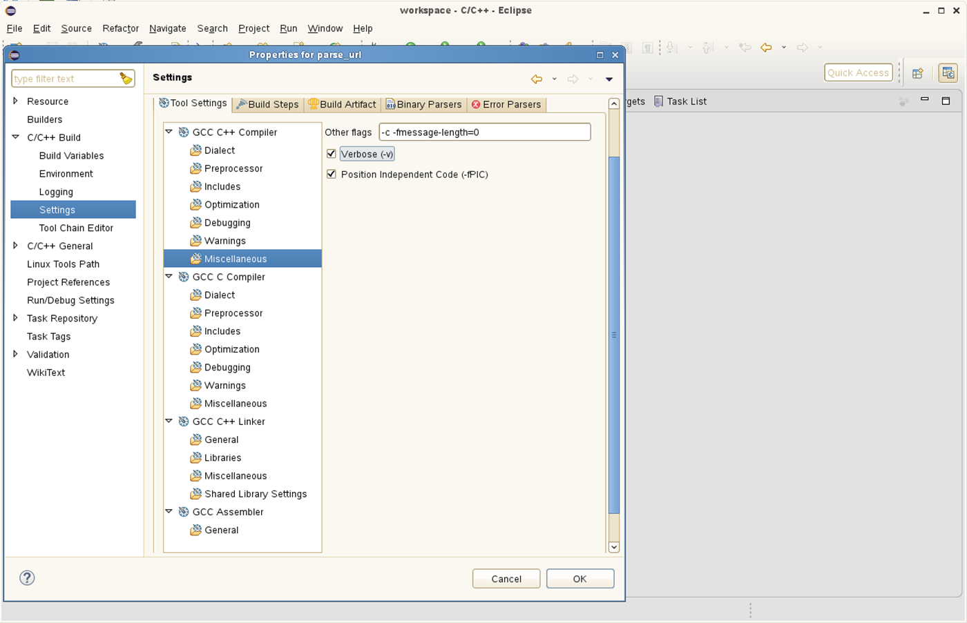Viewport: 967px width, 623px height.
Task: Open Warnings under GCC C++ Compiler
Action: click(x=224, y=241)
